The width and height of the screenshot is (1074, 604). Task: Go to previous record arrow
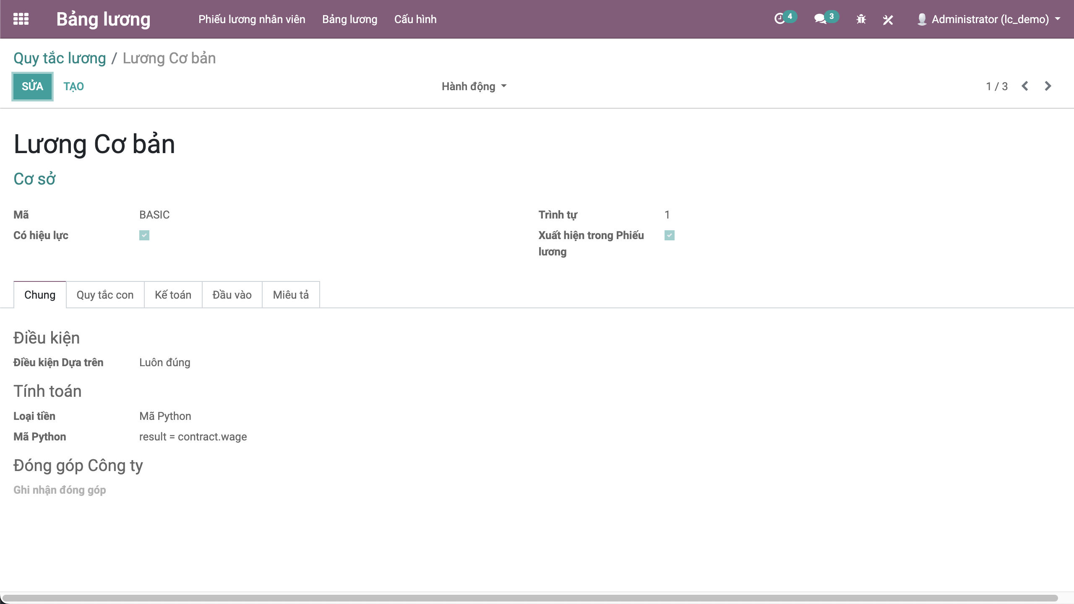[x=1025, y=86]
